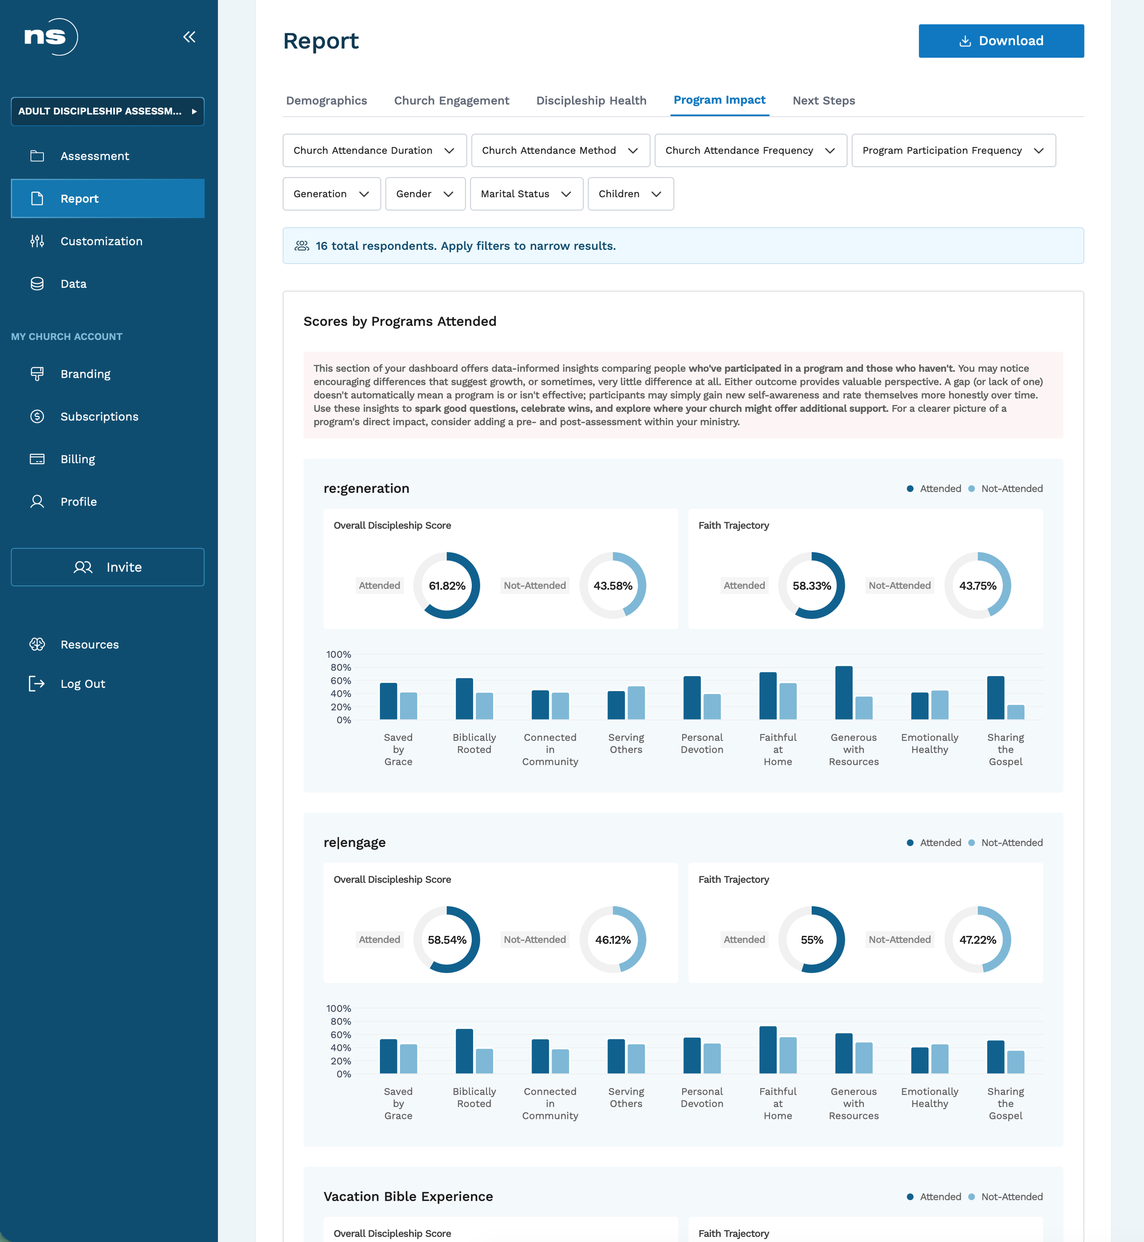Click the NS logo in the sidebar

pos(51,37)
